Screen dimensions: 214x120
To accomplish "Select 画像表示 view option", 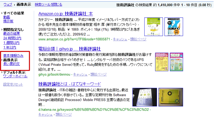I will tap(10, 60).
